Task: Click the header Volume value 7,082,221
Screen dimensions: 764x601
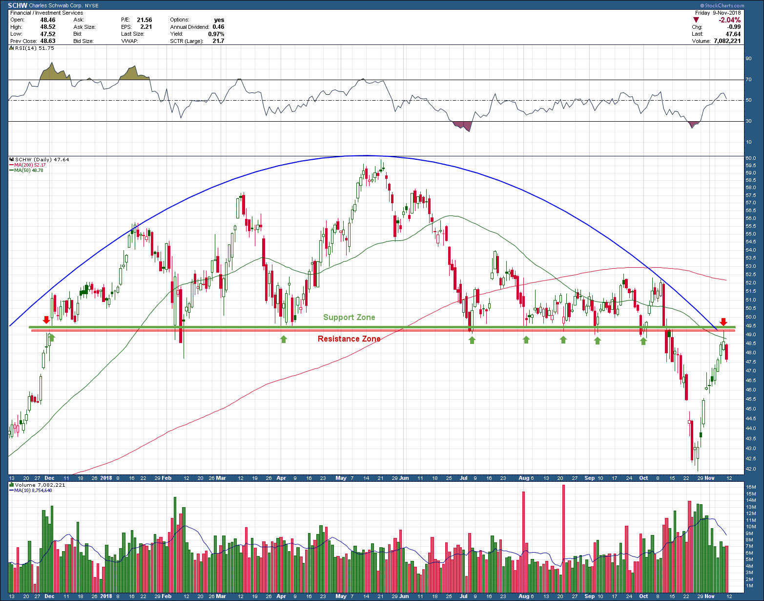Action: pos(727,41)
